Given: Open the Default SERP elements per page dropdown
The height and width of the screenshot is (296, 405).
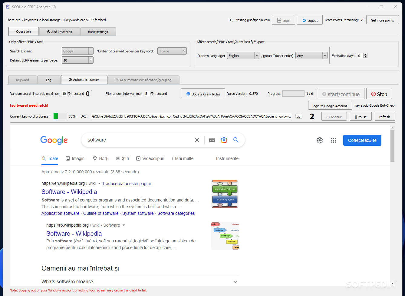Looking at the screenshot, I should pos(77,60).
